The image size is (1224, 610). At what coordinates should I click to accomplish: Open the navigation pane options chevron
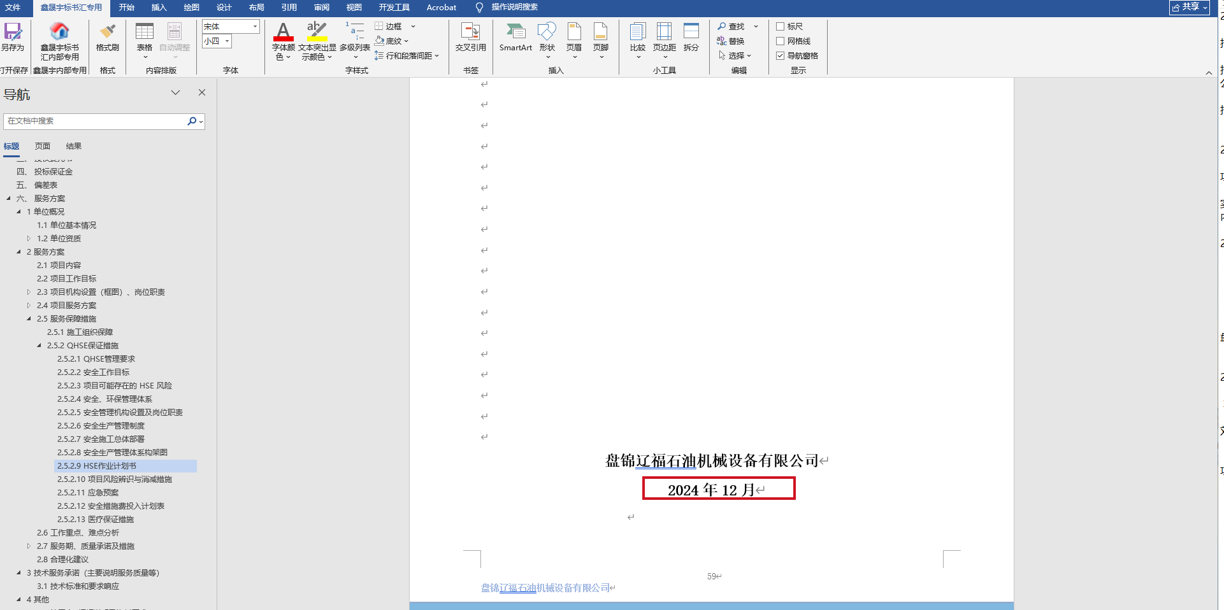point(175,92)
